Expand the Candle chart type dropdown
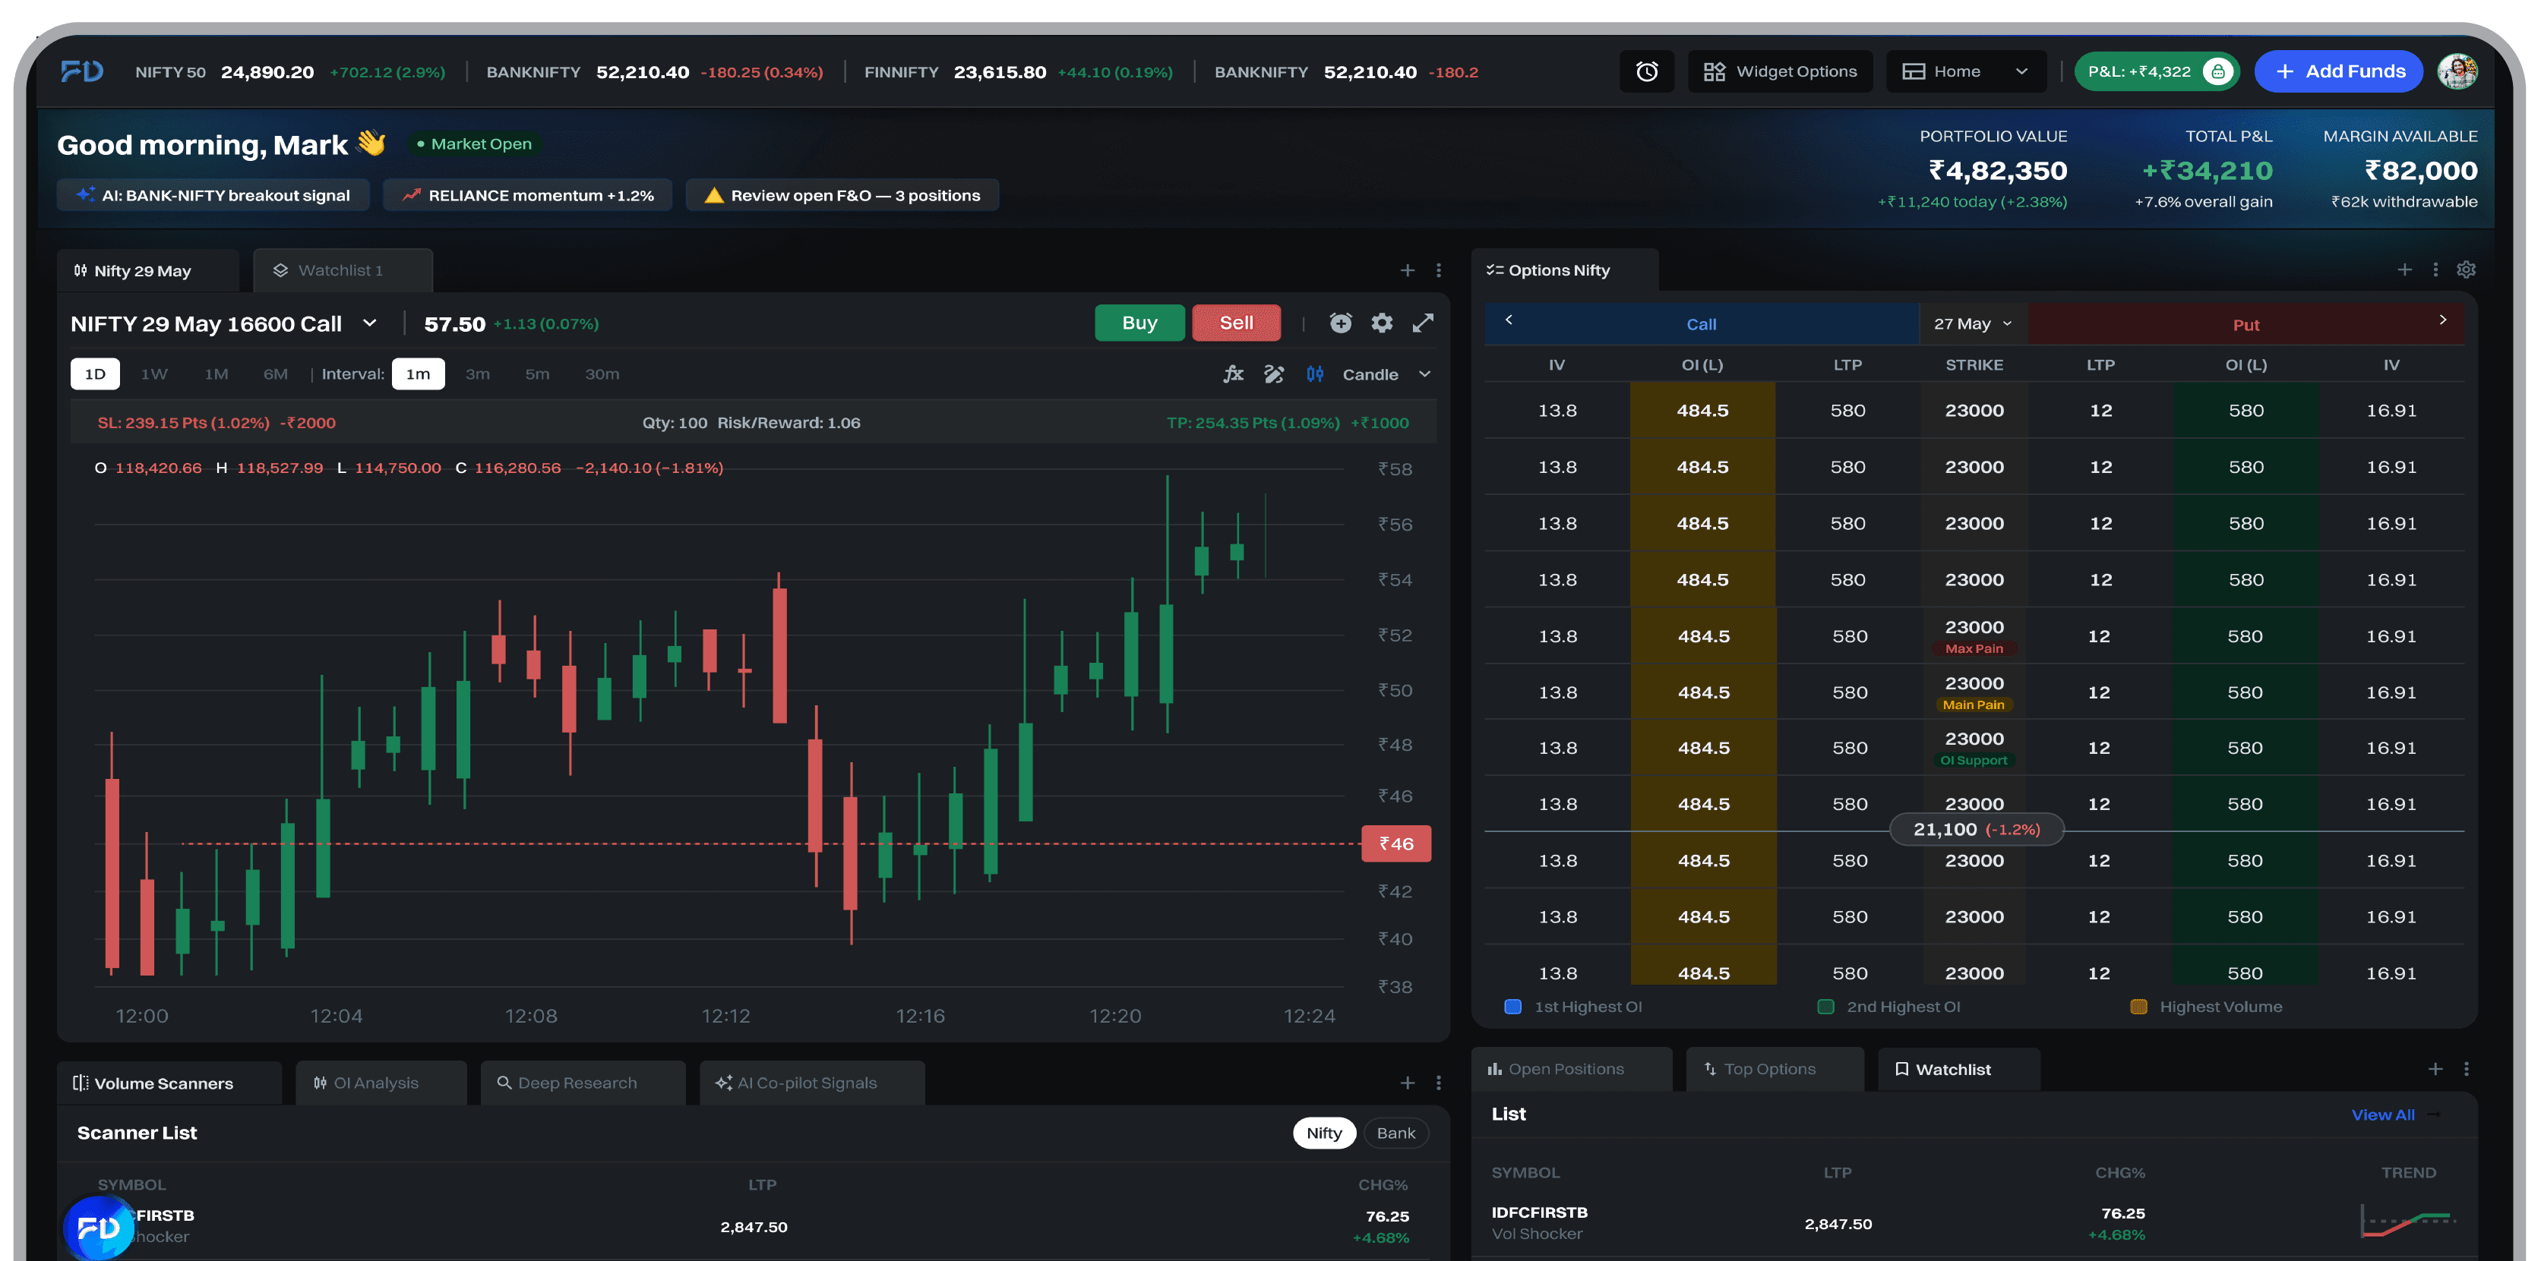 coord(1386,374)
